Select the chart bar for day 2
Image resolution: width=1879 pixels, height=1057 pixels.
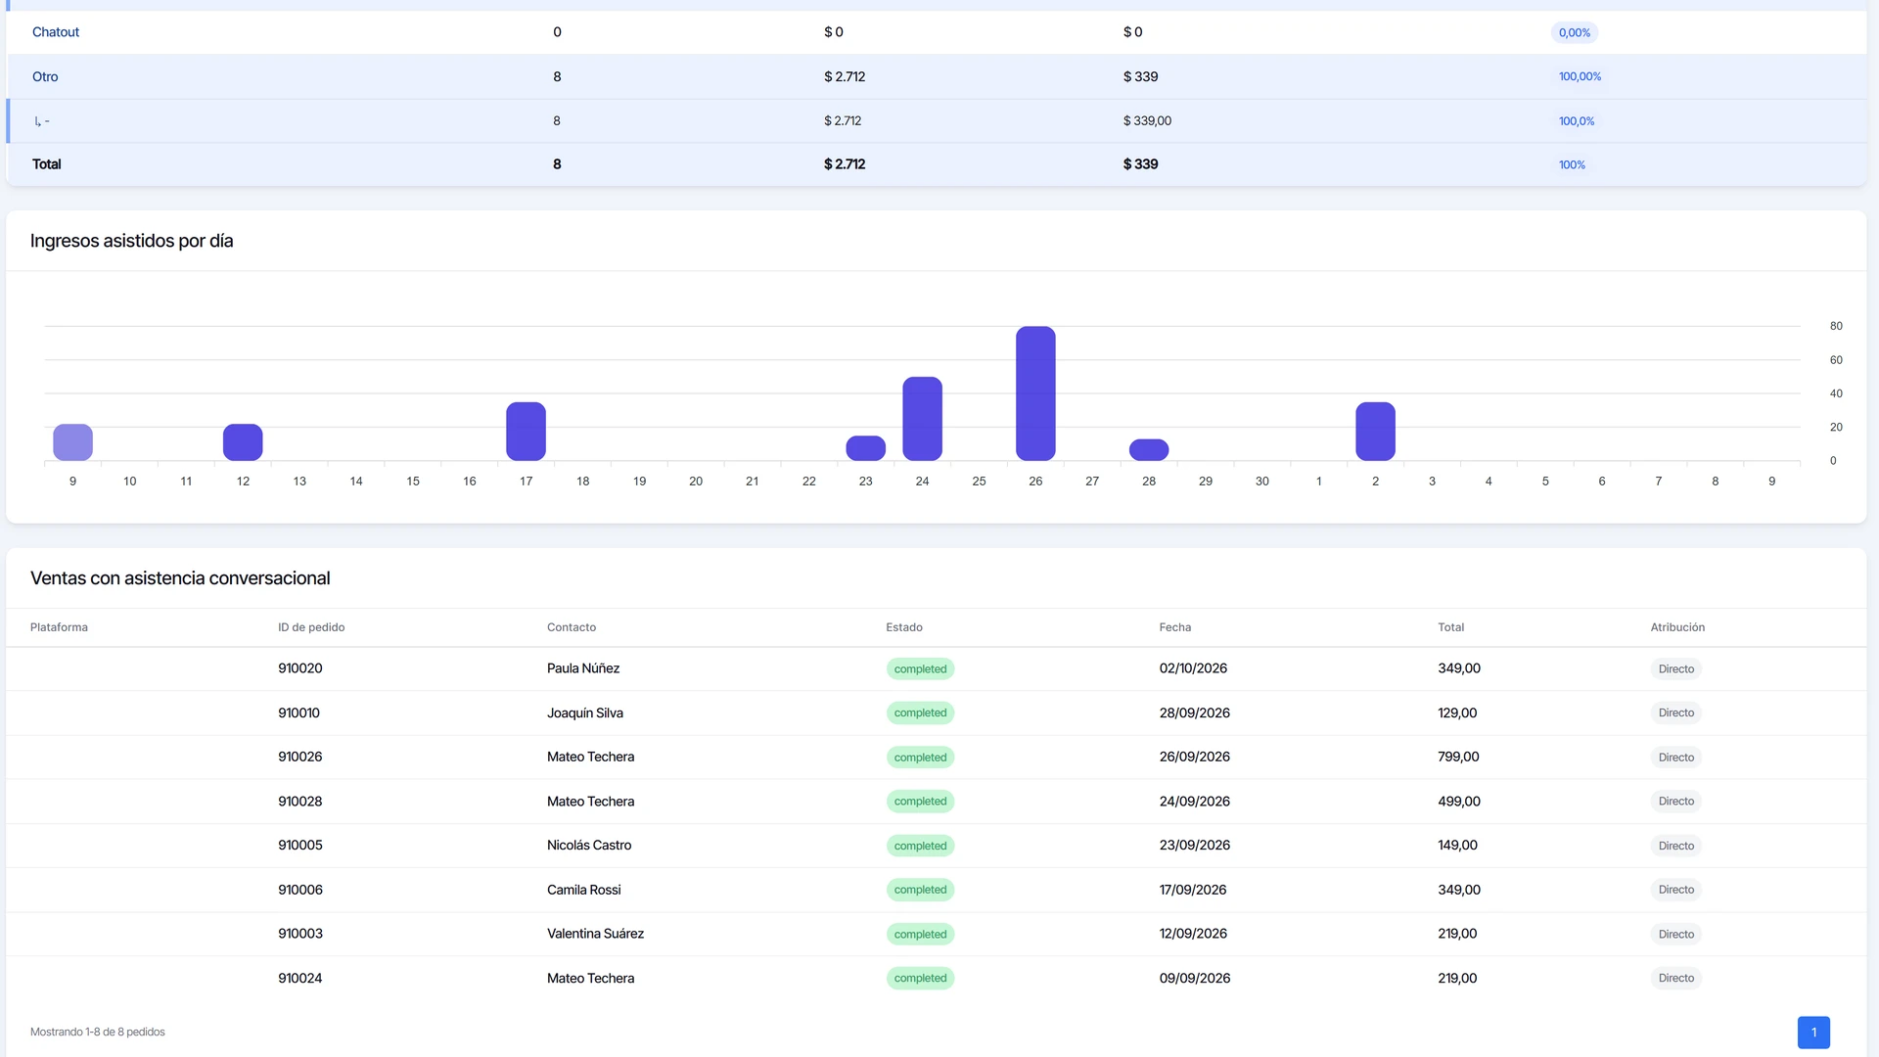click(1375, 432)
